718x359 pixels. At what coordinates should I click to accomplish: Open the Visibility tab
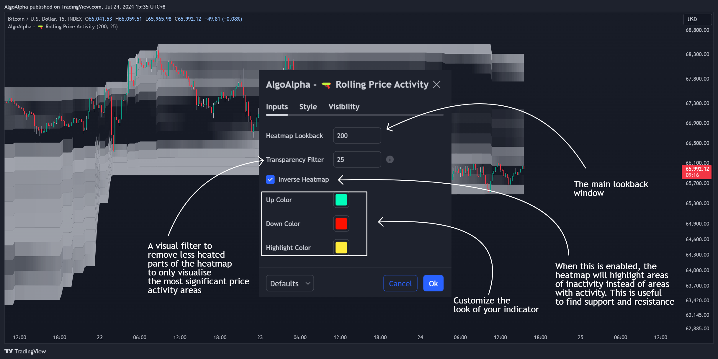coord(344,107)
